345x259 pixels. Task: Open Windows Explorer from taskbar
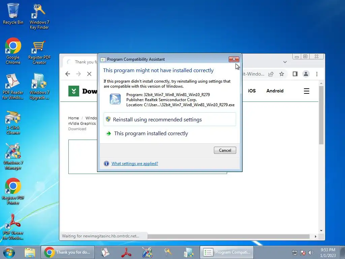click(30, 252)
